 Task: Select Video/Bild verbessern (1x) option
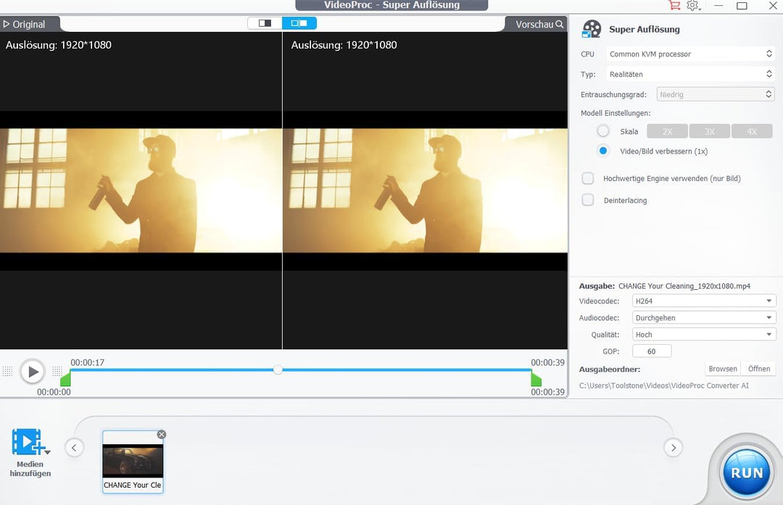pos(603,151)
